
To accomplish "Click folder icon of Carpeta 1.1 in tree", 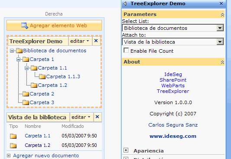I will [x=34, y=68].
